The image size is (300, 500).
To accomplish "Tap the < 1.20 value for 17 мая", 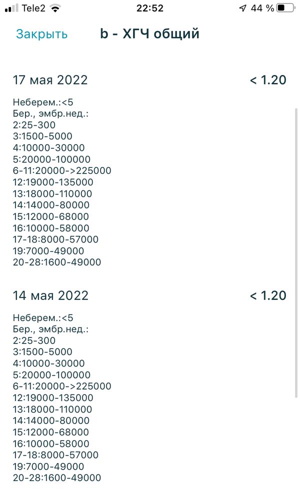I will coord(268,80).
